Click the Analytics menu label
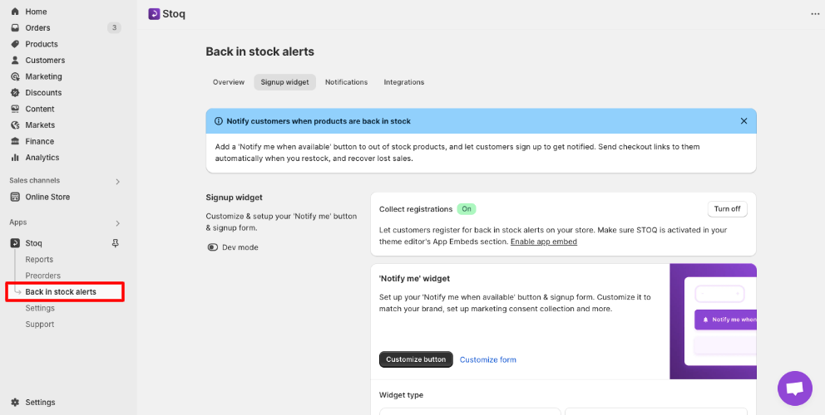This screenshot has width=825, height=415. coord(42,158)
